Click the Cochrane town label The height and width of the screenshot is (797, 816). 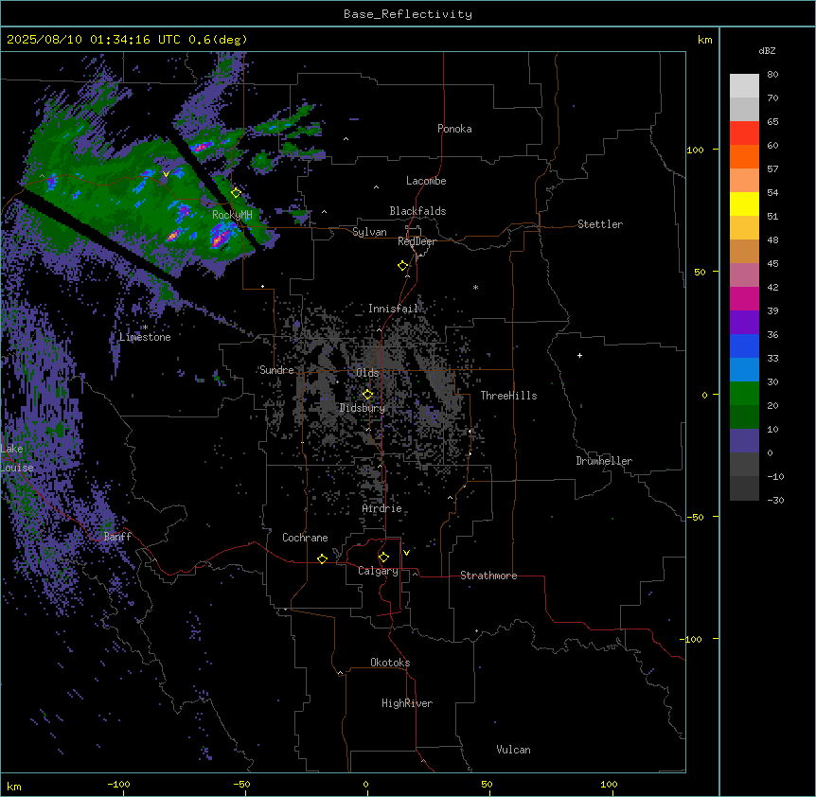[x=305, y=538]
